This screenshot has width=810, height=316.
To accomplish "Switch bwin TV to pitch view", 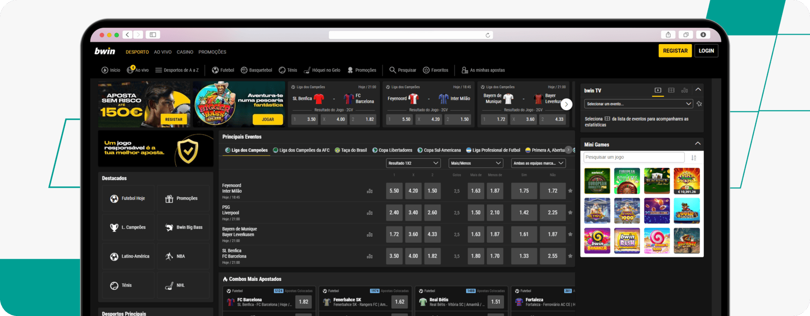I will pyautogui.click(x=671, y=90).
